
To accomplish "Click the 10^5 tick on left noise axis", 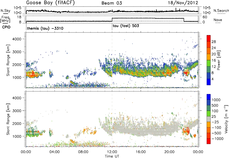I will [x=17, y=8].
